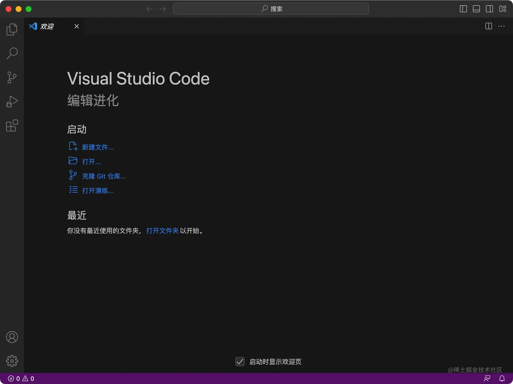Open the Run and Debug view

click(x=12, y=102)
